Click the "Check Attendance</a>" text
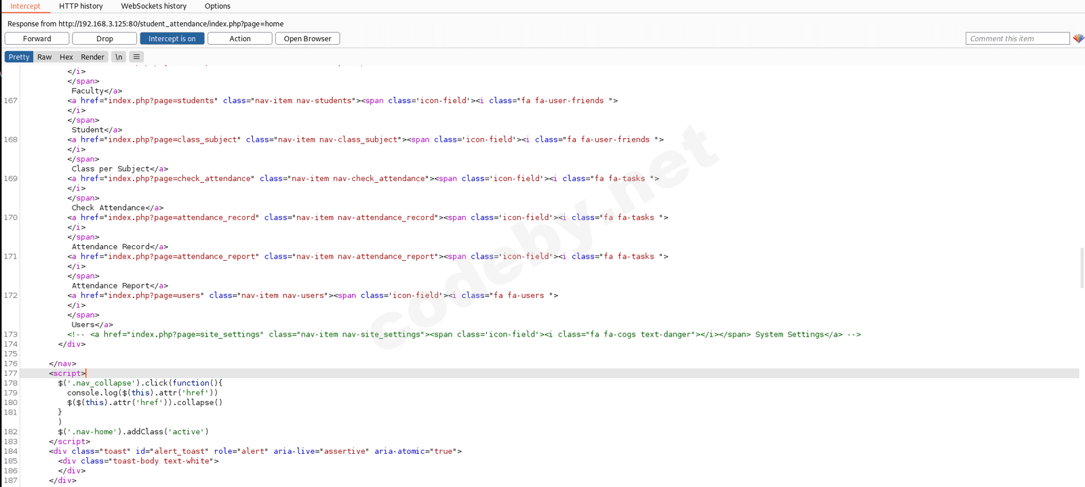The width and height of the screenshot is (1085, 487). coord(117,207)
